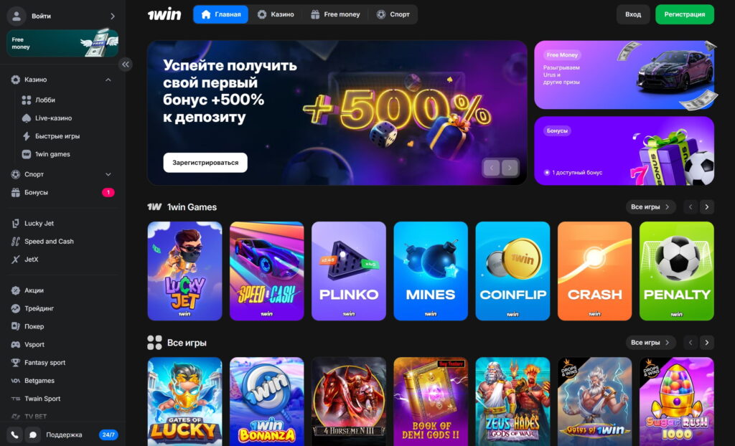The height and width of the screenshot is (446, 735).
Task: Open the Free money top tab
Action: [336, 14]
